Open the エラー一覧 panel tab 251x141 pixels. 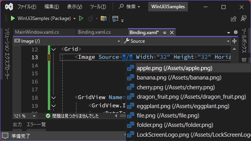pos(36,125)
